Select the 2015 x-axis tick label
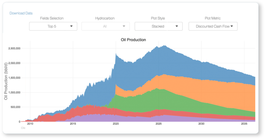Viewport: 265px width, 139px height. [73, 124]
